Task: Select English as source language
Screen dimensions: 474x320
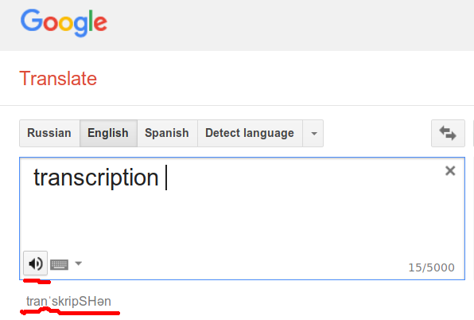Action: pyautogui.click(x=108, y=134)
